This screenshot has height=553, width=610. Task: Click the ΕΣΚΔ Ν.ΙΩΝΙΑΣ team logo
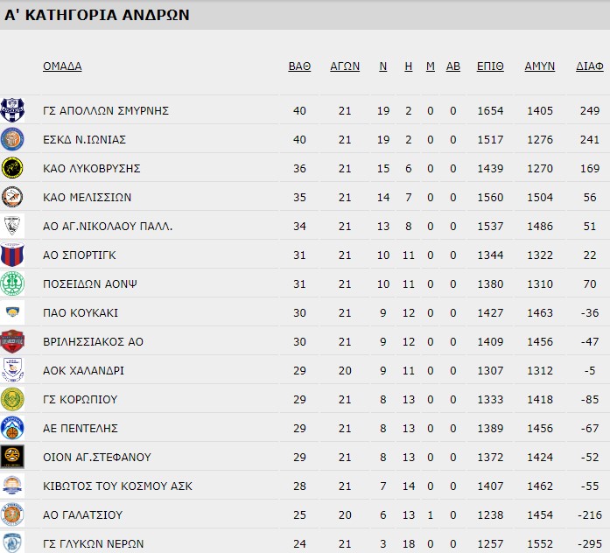coord(13,139)
